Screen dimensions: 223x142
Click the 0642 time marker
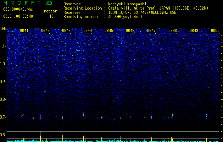pyautogui.click(x=45, y=31)
